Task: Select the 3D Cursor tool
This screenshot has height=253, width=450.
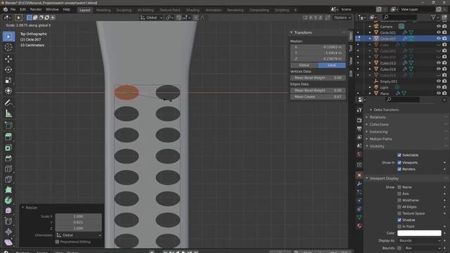Action: [8, 47]
